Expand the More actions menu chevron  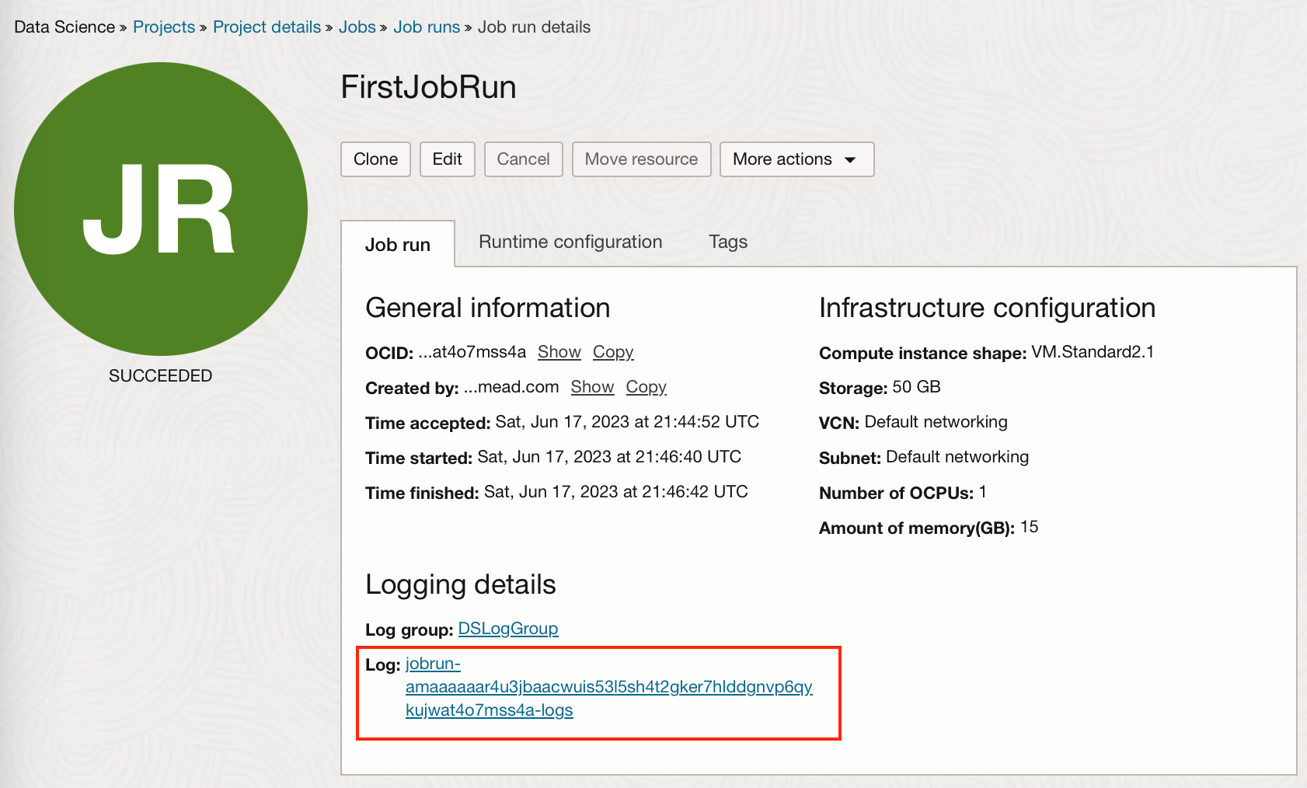[x=852, y=159]
